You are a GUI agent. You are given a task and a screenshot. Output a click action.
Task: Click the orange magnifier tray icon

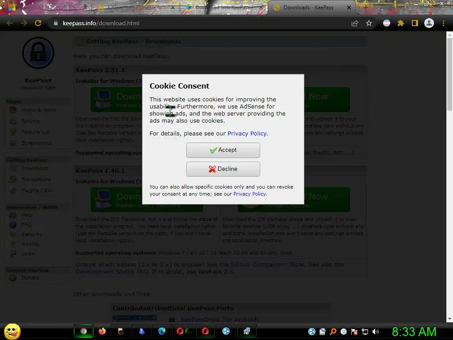(333, 332)
